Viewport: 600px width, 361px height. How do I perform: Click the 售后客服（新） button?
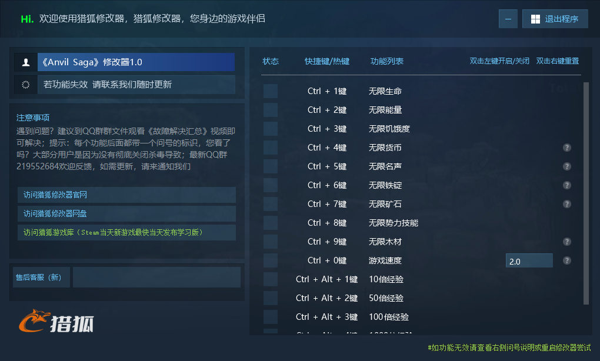(41, 278)
